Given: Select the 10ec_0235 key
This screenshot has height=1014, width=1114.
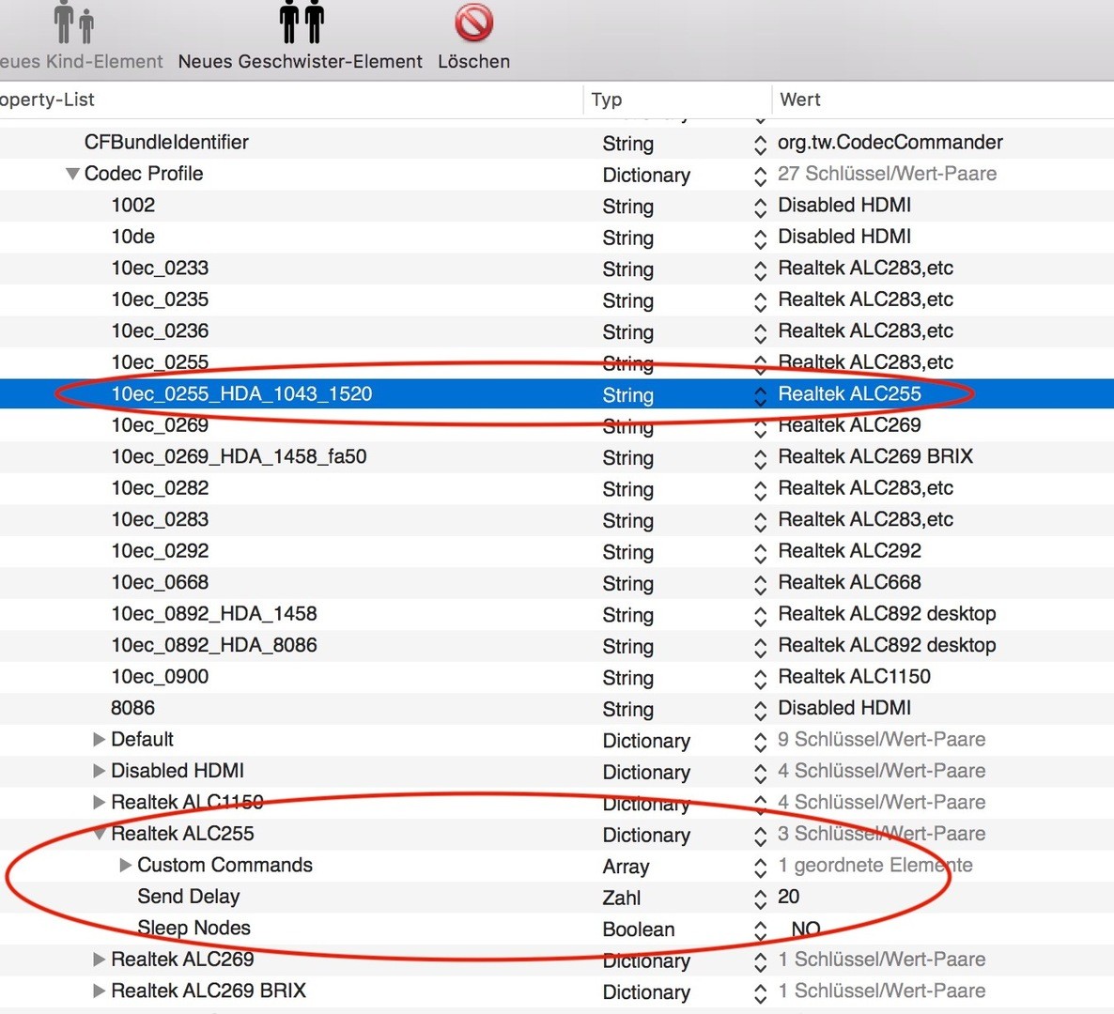Looking at the screenshot, I should pos(160,300).
